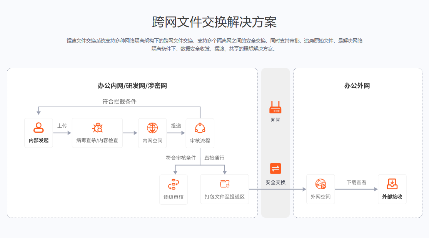Select the 办公外网 panel title
429x238 pixels.
pos(357,85)
